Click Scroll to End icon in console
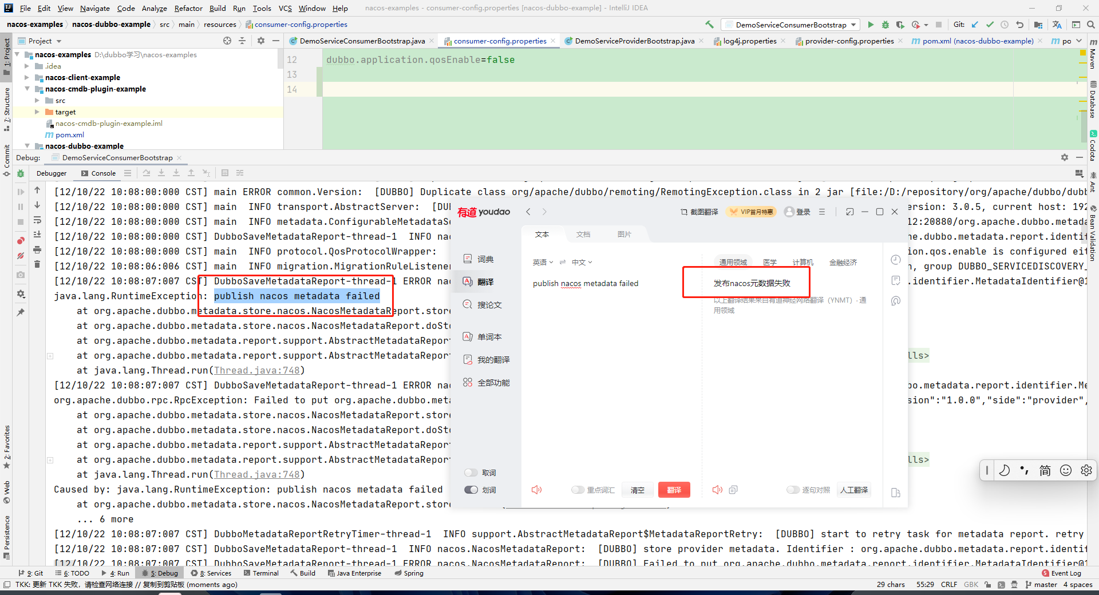This screenshot has width=1099, height=595. pyautogui.click(x=37, y=235)
